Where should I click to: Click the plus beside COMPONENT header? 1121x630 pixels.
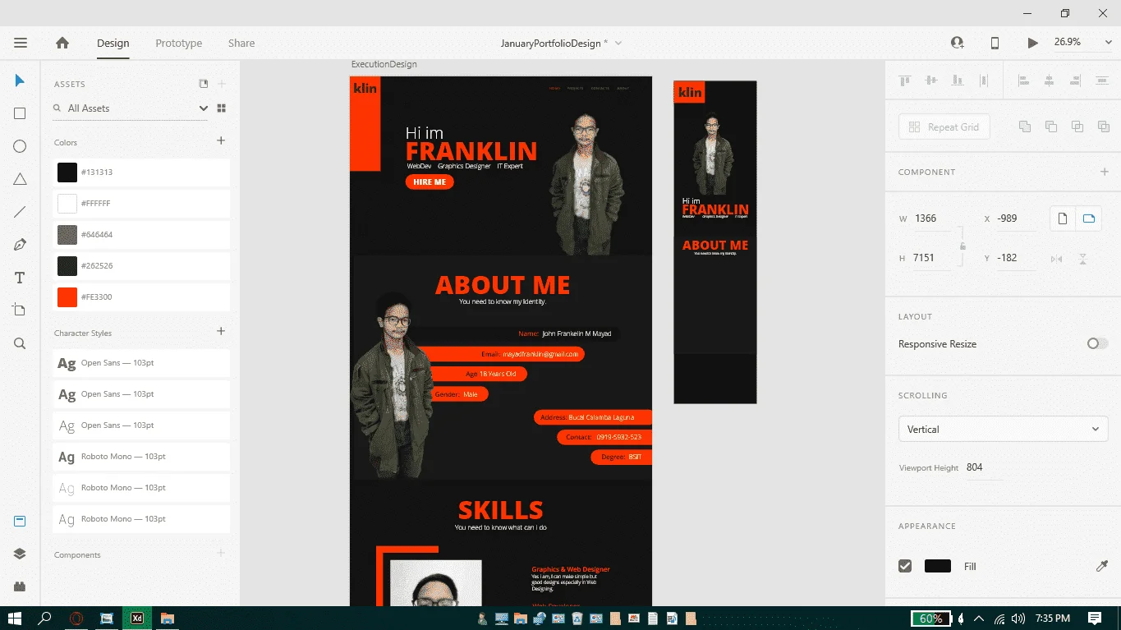[1104, 172]
